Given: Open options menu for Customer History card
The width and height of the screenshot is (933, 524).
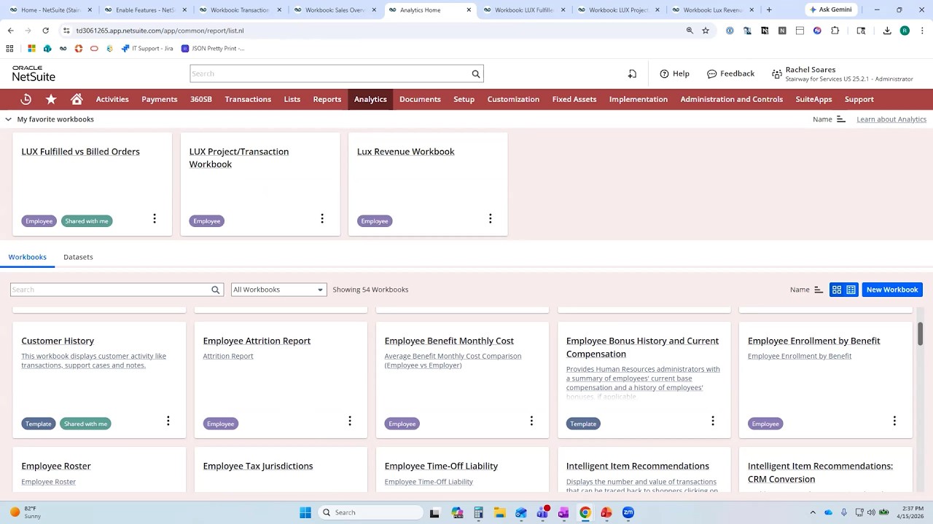Looking at the screenshot, I should tap(168, 421).
